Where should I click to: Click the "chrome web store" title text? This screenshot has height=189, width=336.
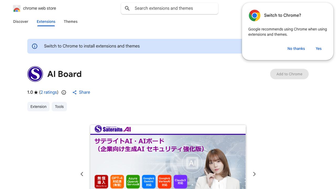[40, 8]
